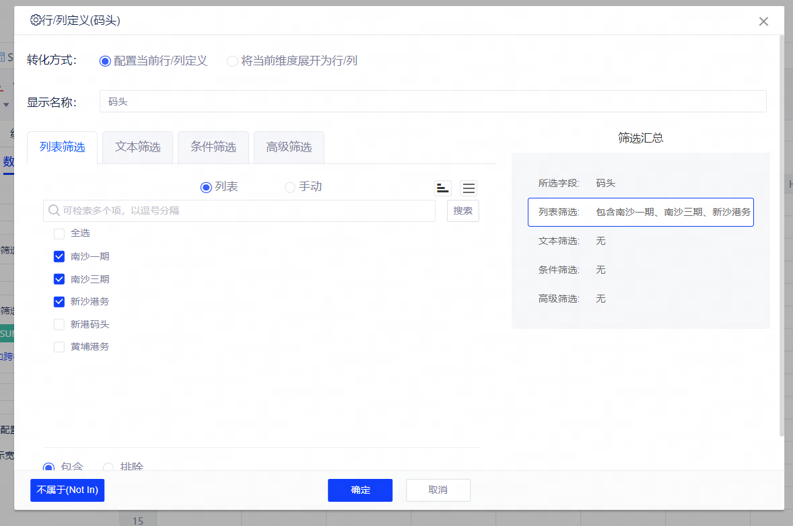
Task: Click the 不属于(Not In) button
Action: [x=67, y=490]
